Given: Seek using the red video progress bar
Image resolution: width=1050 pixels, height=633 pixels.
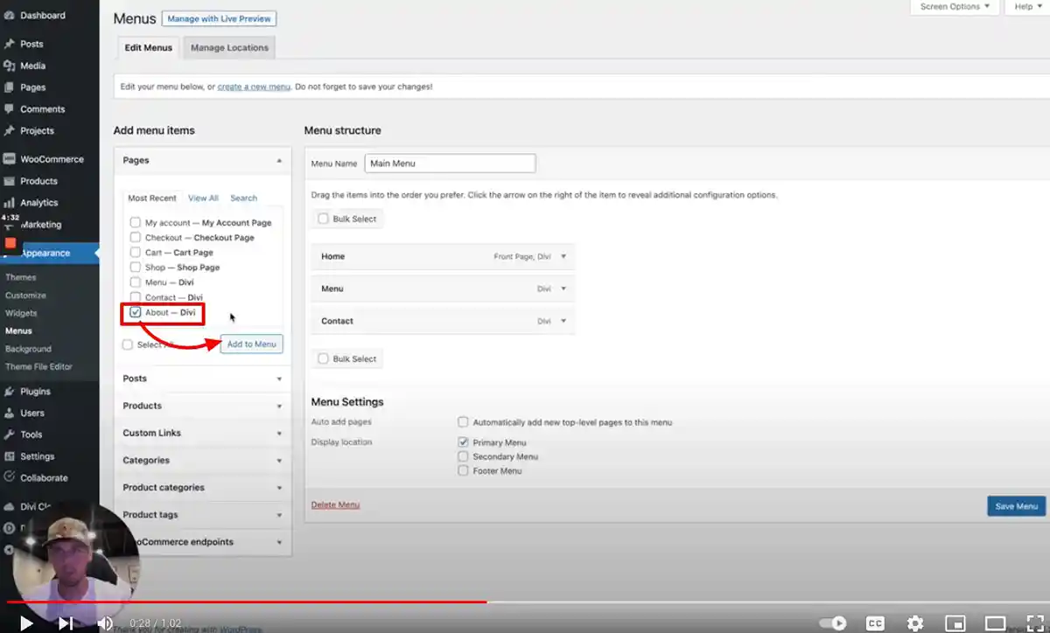Looking at the screenshot, I should click(x=247, y=602).
